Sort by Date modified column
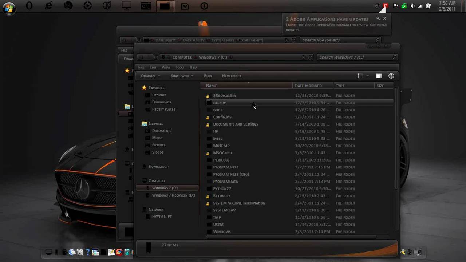This screenshot has width=466, height=262. (x=313, y=86)
